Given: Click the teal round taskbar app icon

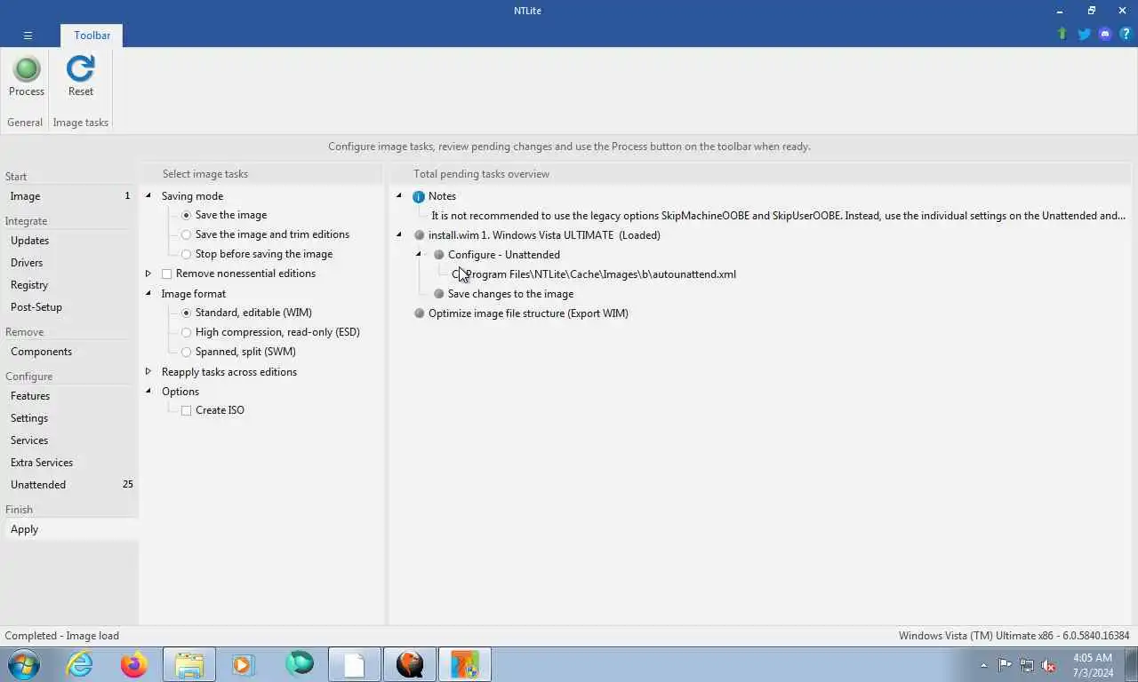Looking at the screenshot, I should pos(300,664).
